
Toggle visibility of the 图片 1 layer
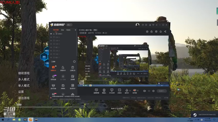51,57
